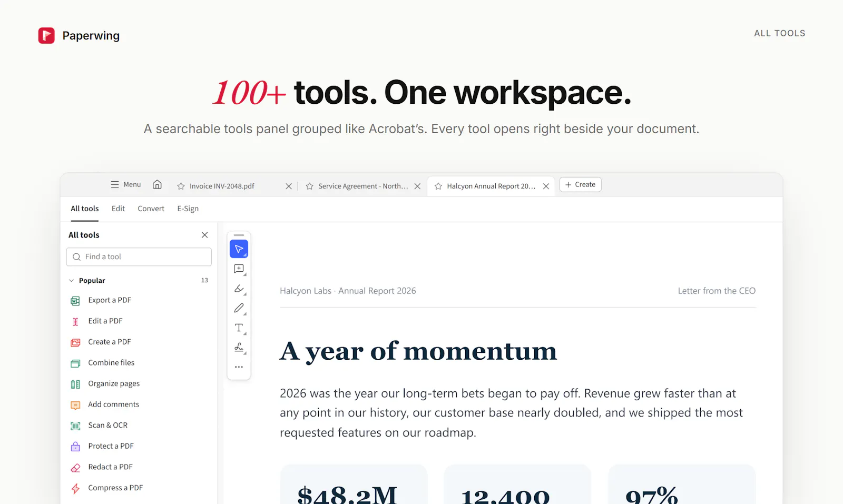This screenshot has height=504, width=843.
Task: Star the Halcyon Annual Report tab
Action: click(438, 186)
